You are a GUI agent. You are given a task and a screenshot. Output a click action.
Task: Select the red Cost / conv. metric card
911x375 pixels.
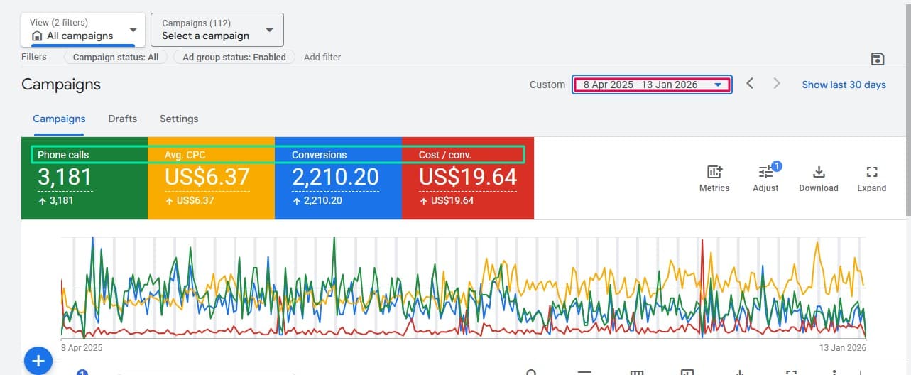click(468, 178)
